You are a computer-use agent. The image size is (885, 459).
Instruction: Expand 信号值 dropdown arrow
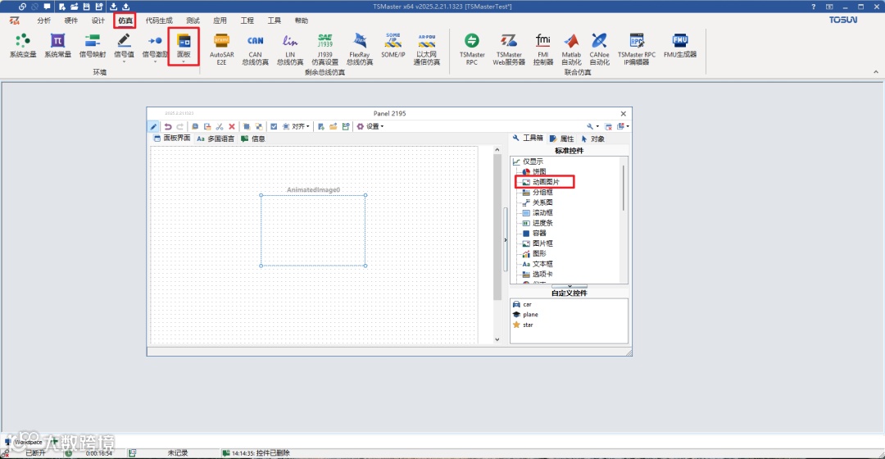(x=124, y=61)
